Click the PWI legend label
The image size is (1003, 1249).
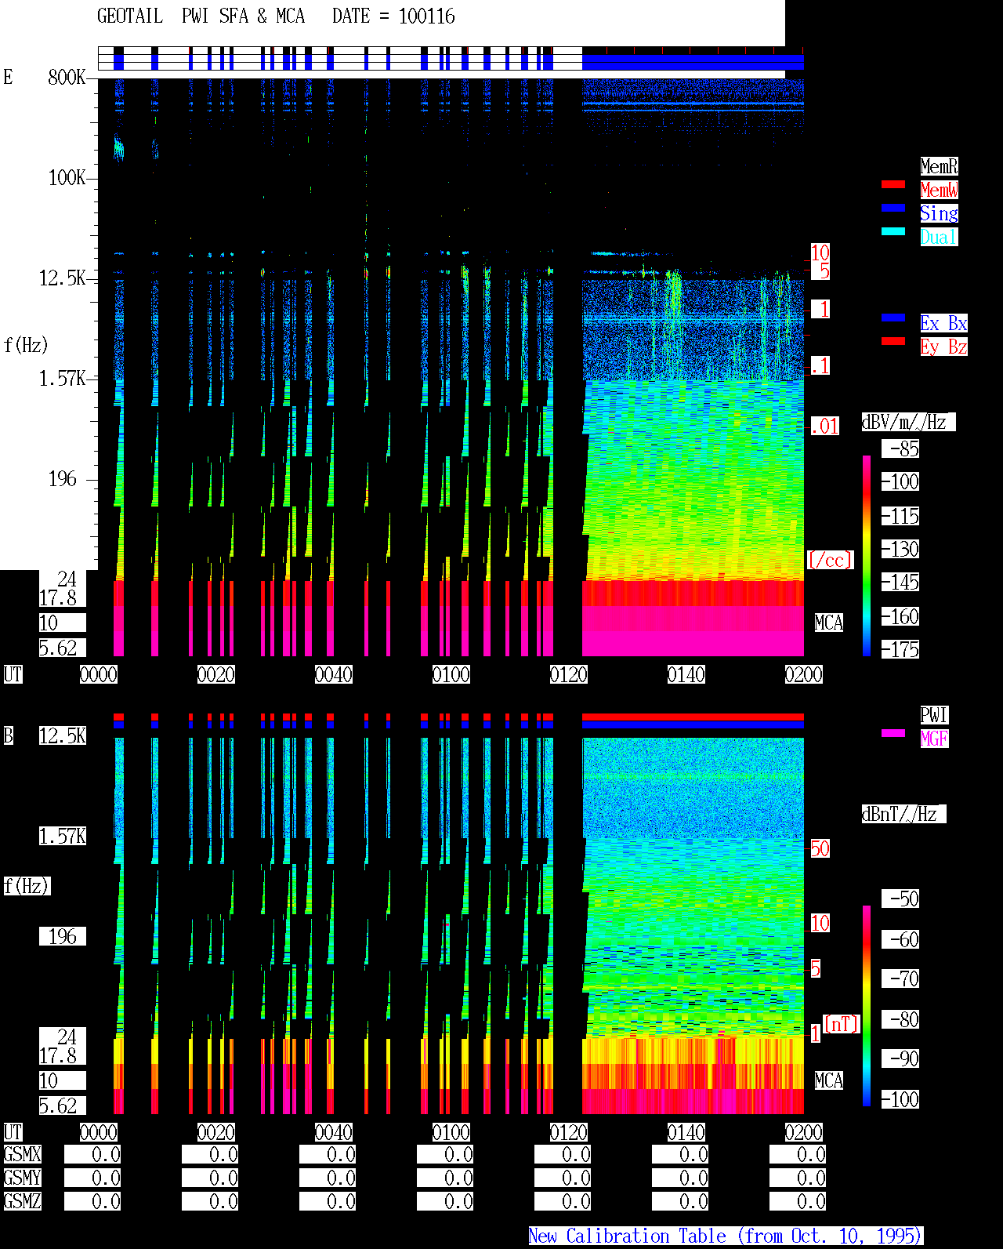[934, 715]
